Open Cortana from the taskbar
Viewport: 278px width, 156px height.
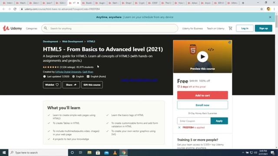pyautogui.click(x=72, y=153)
